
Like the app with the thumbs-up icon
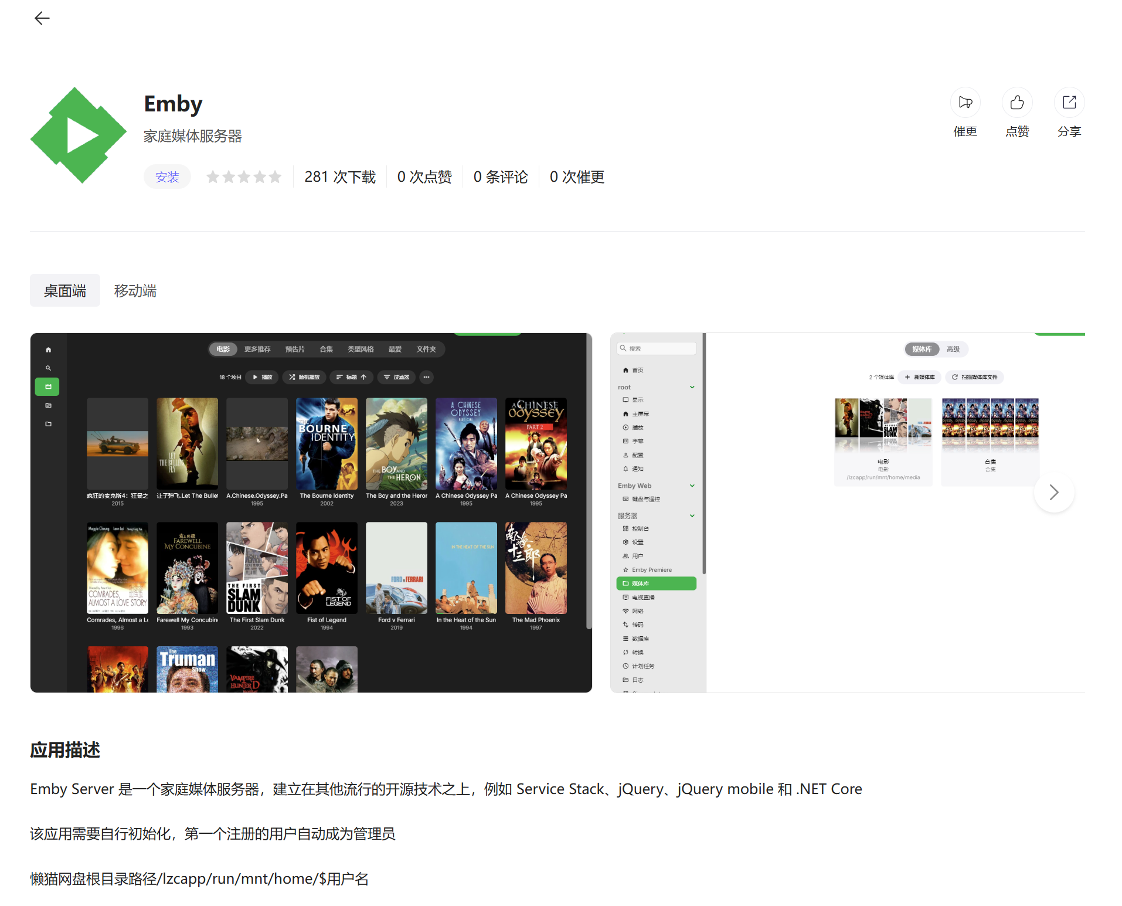click(x=1017, y=103)
